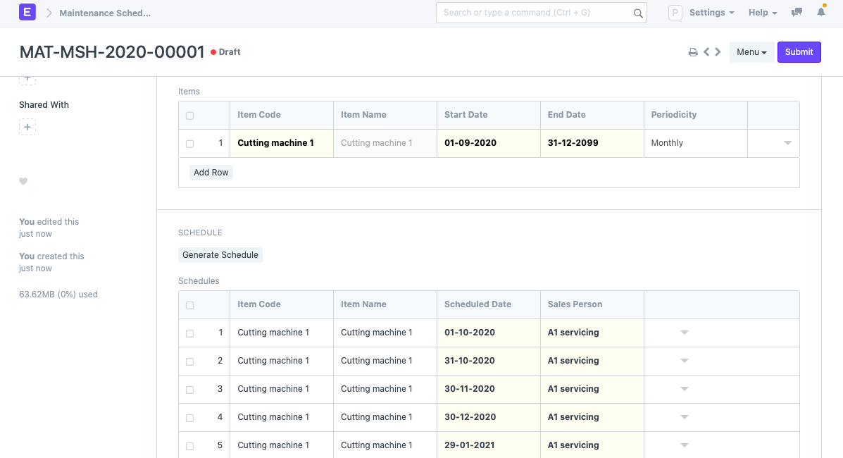843x458 pixels.
Task: Open the Maintenance Schedule breadcrumb
Action: click(105, 13)
